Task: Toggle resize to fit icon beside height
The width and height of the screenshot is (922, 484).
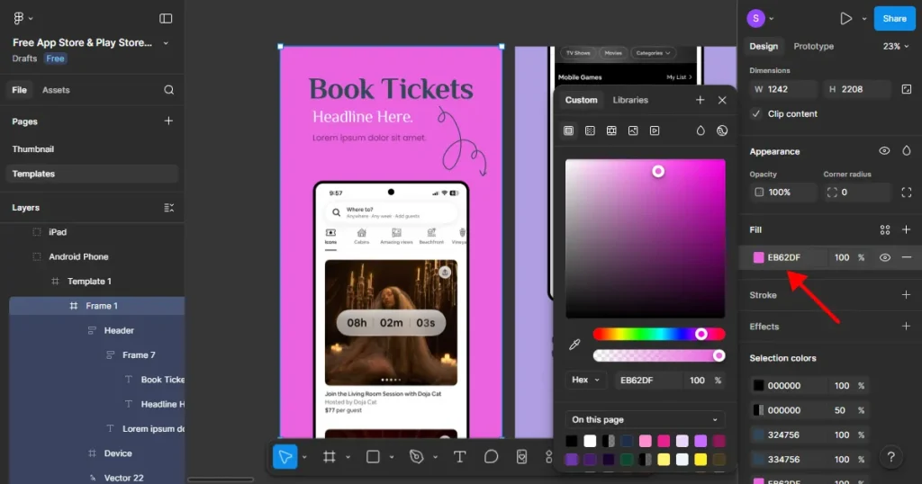Action: pos(906,89)
